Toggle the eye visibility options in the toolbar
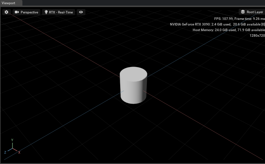The height and width of the screenshot is (164, 265). point(81,12)
